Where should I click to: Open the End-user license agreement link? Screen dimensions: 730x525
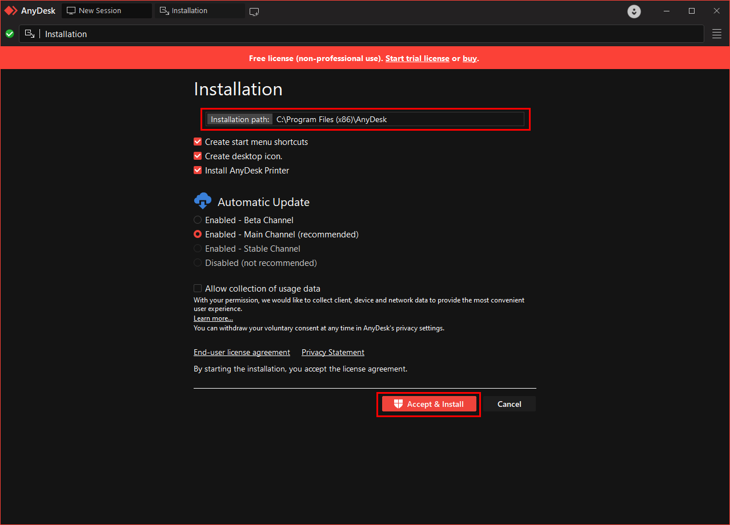click(x=242, y=353)
